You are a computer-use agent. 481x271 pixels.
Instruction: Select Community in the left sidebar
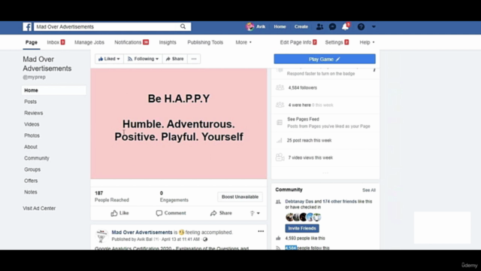(x=37, y=158)
